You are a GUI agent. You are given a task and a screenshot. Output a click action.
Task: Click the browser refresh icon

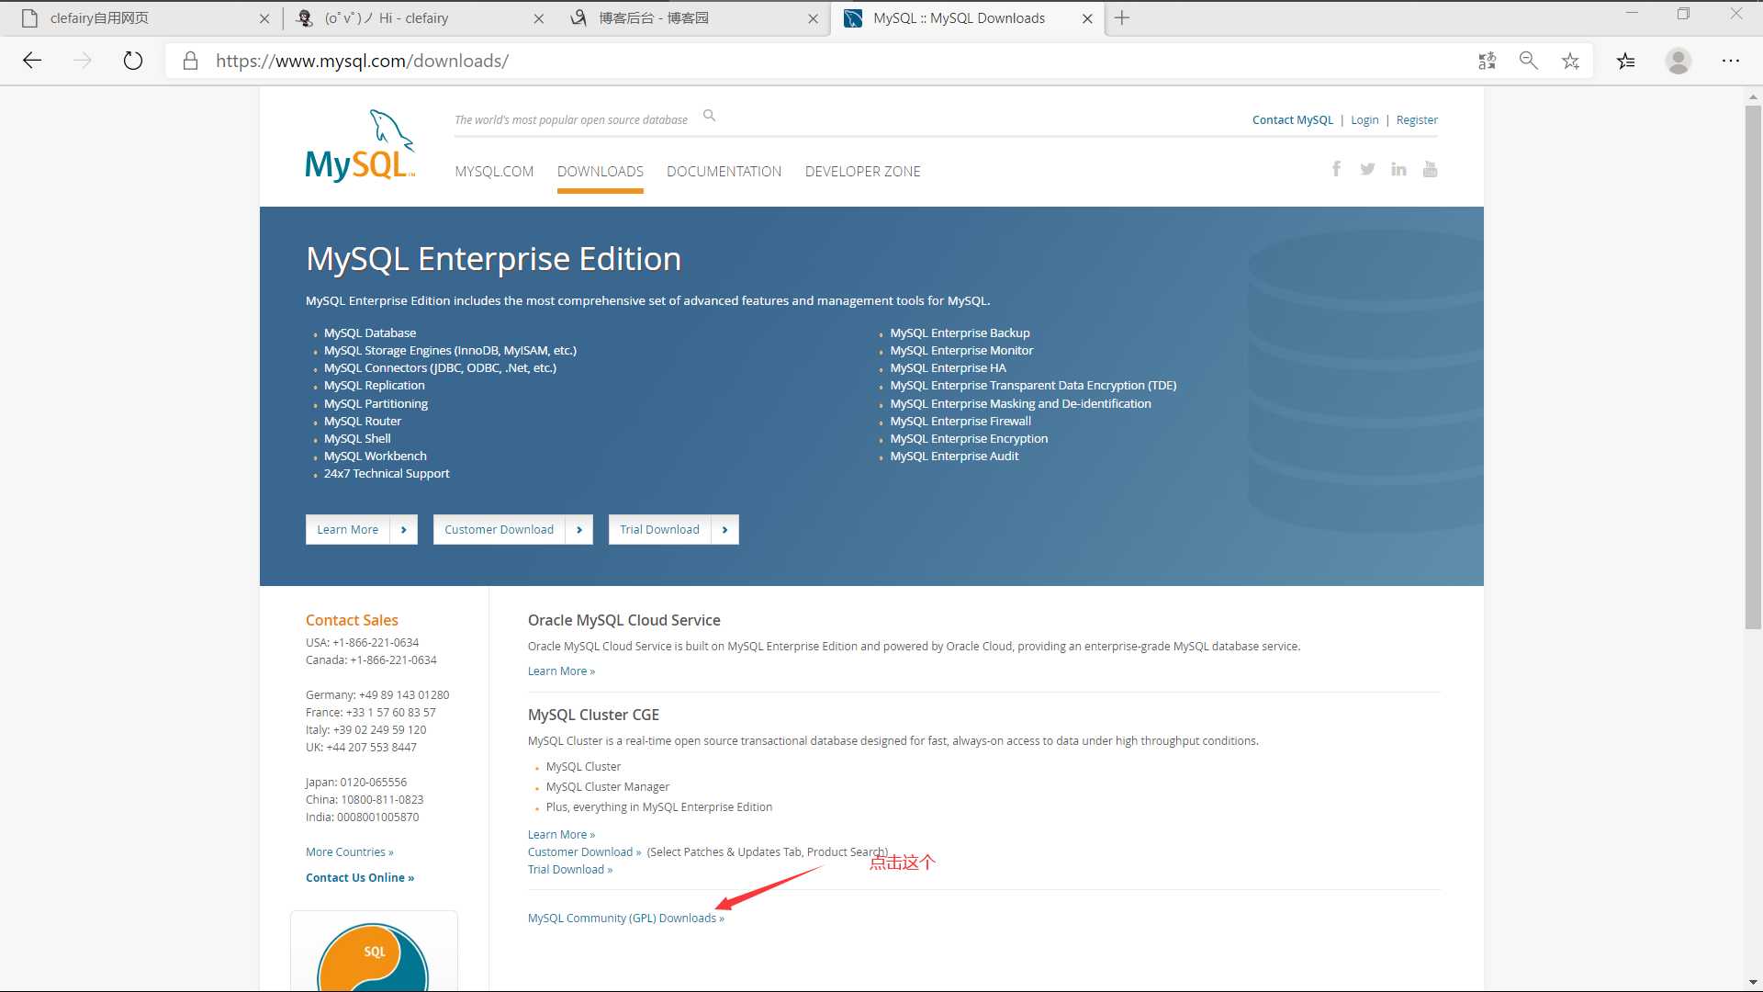coord(132,61)
